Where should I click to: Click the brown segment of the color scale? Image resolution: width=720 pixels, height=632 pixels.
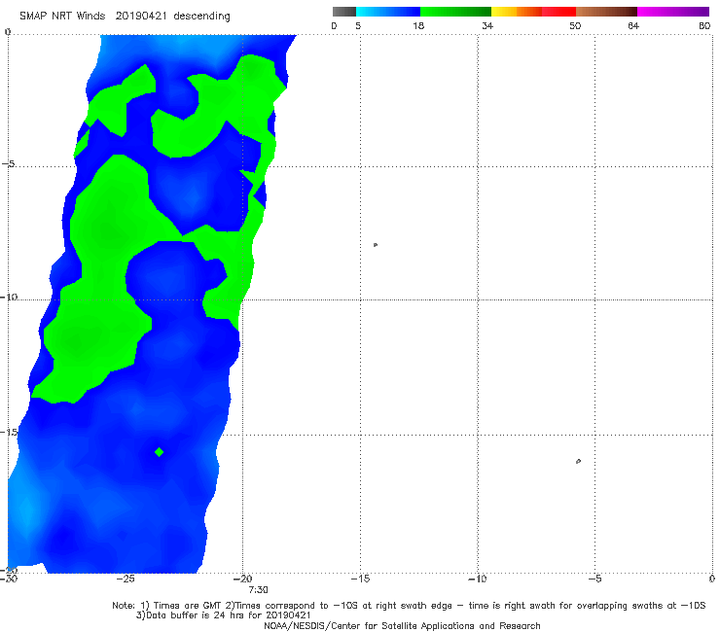point(606,12)
